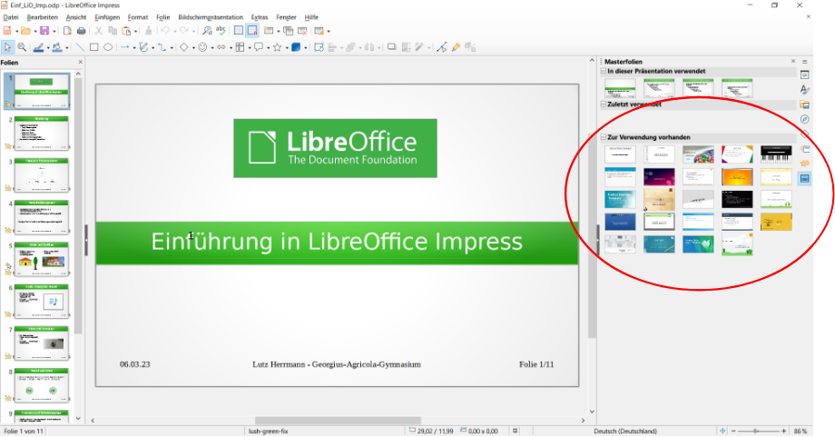
Task: Toggle helplines while moving button
Action: point(253,31)
